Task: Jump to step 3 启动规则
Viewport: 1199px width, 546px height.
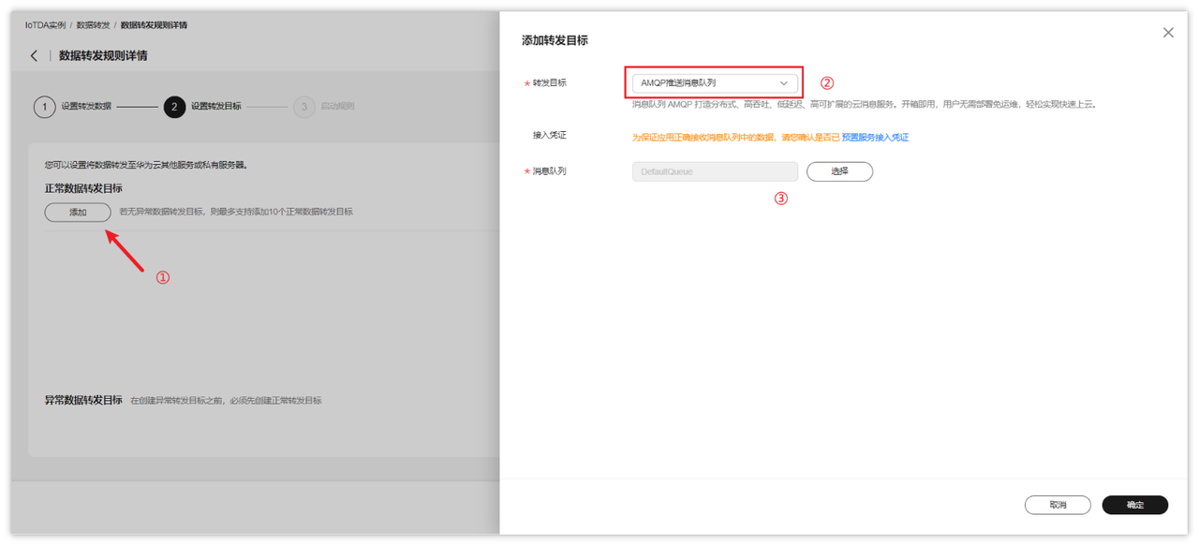Action: point(324,107)
